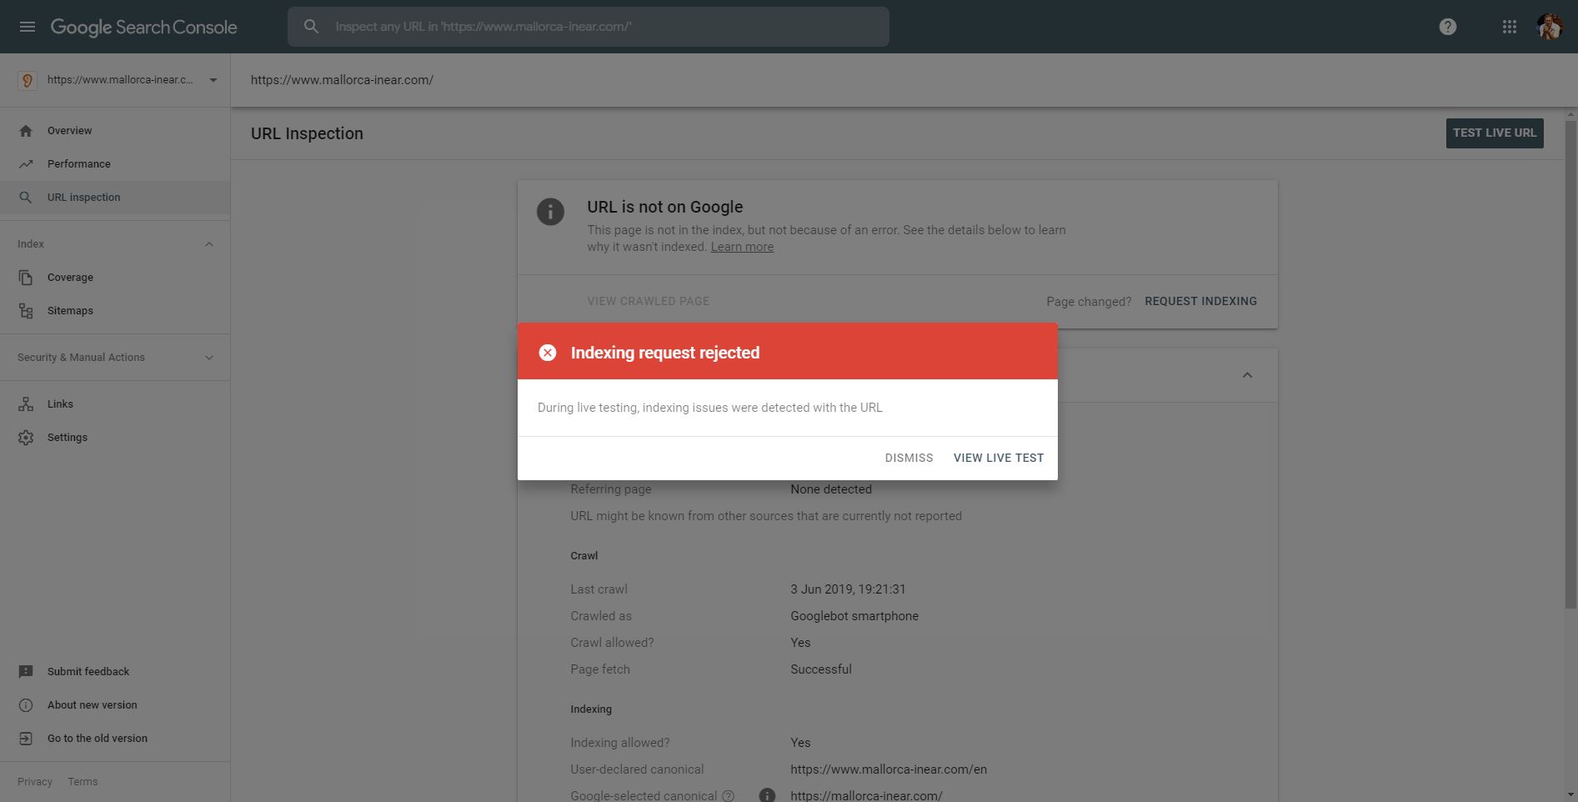Click the info icon beside URL is not on Google
The height and width of the screenshot is (802, 1578).
pos(550,212)
